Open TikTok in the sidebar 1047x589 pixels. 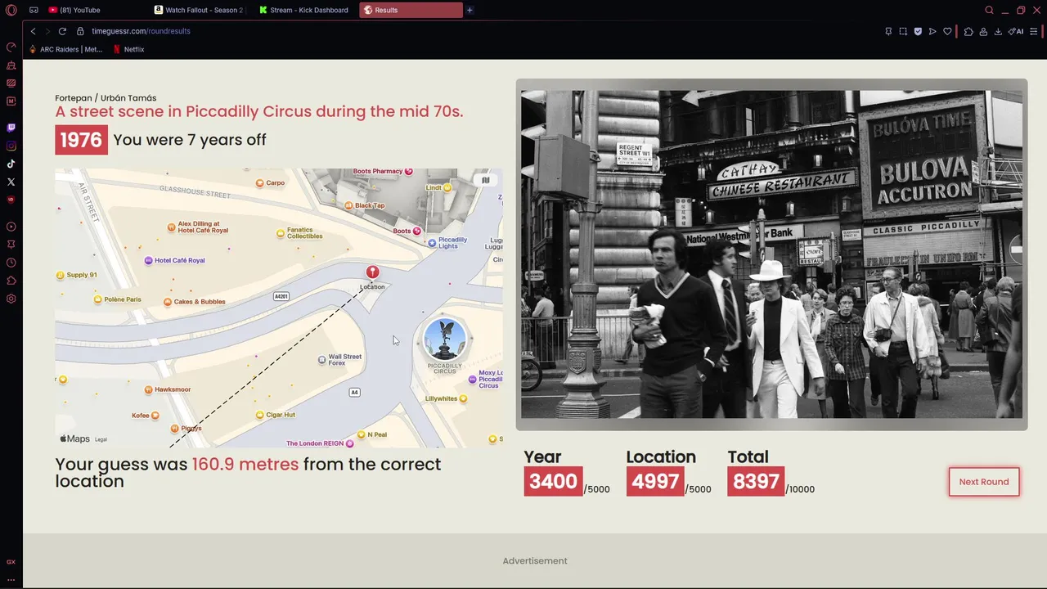tap(11, 164)
